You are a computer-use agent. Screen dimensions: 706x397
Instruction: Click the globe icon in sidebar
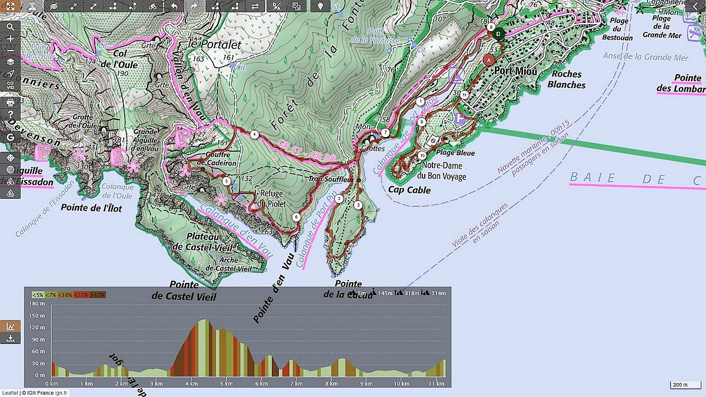pyautogui.click(x=10, y=169)
